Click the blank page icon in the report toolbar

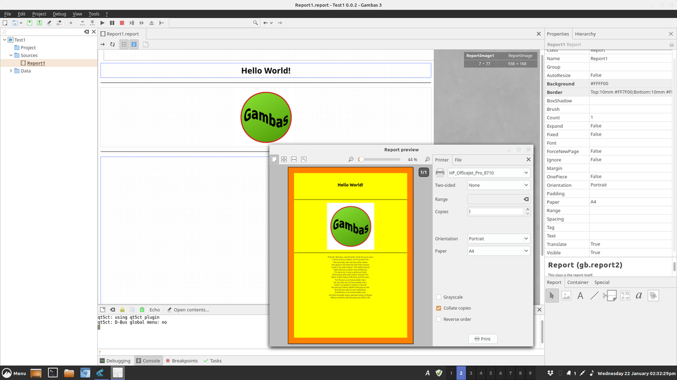(145, 44)
